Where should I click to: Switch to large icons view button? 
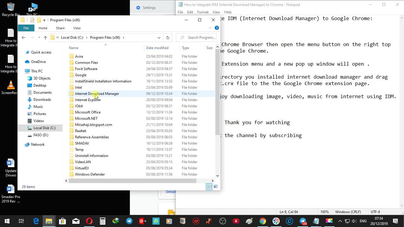pos(216,187)
